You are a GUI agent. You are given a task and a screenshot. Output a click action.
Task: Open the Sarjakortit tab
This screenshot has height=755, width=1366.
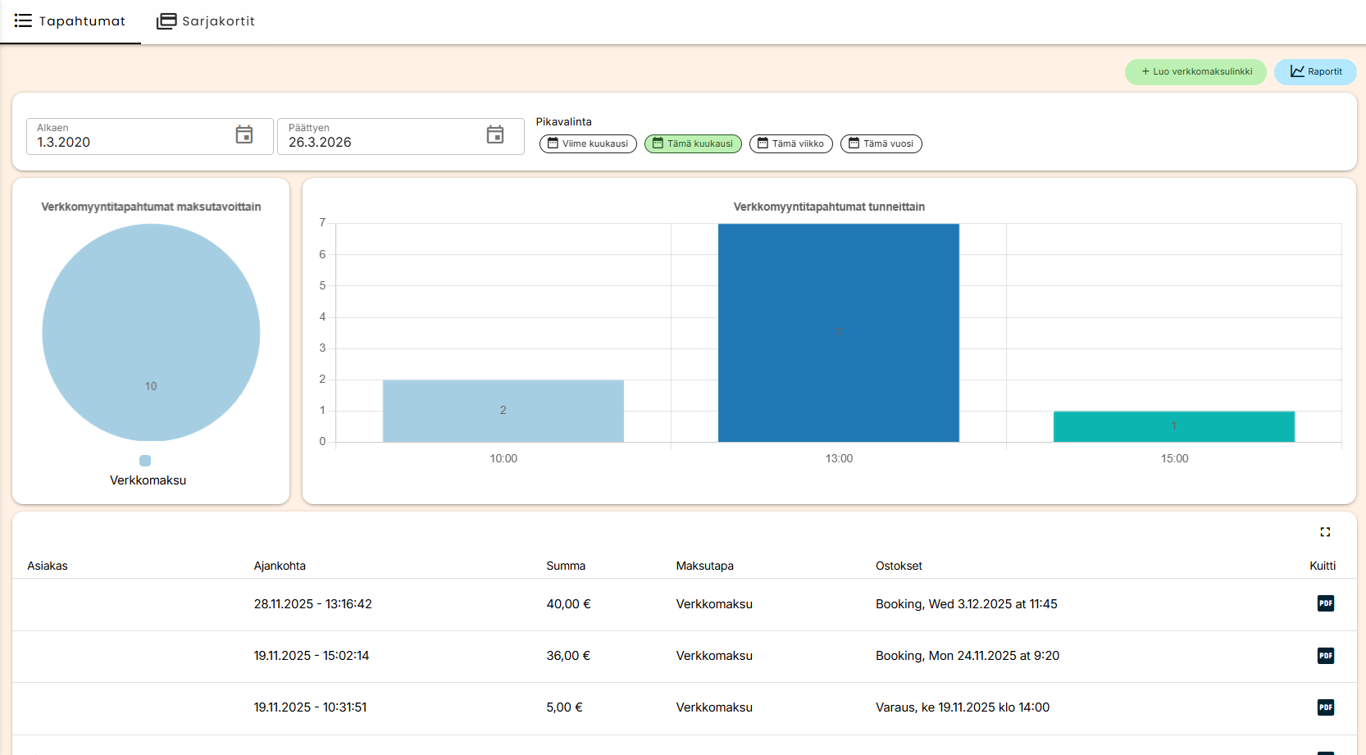206,21
